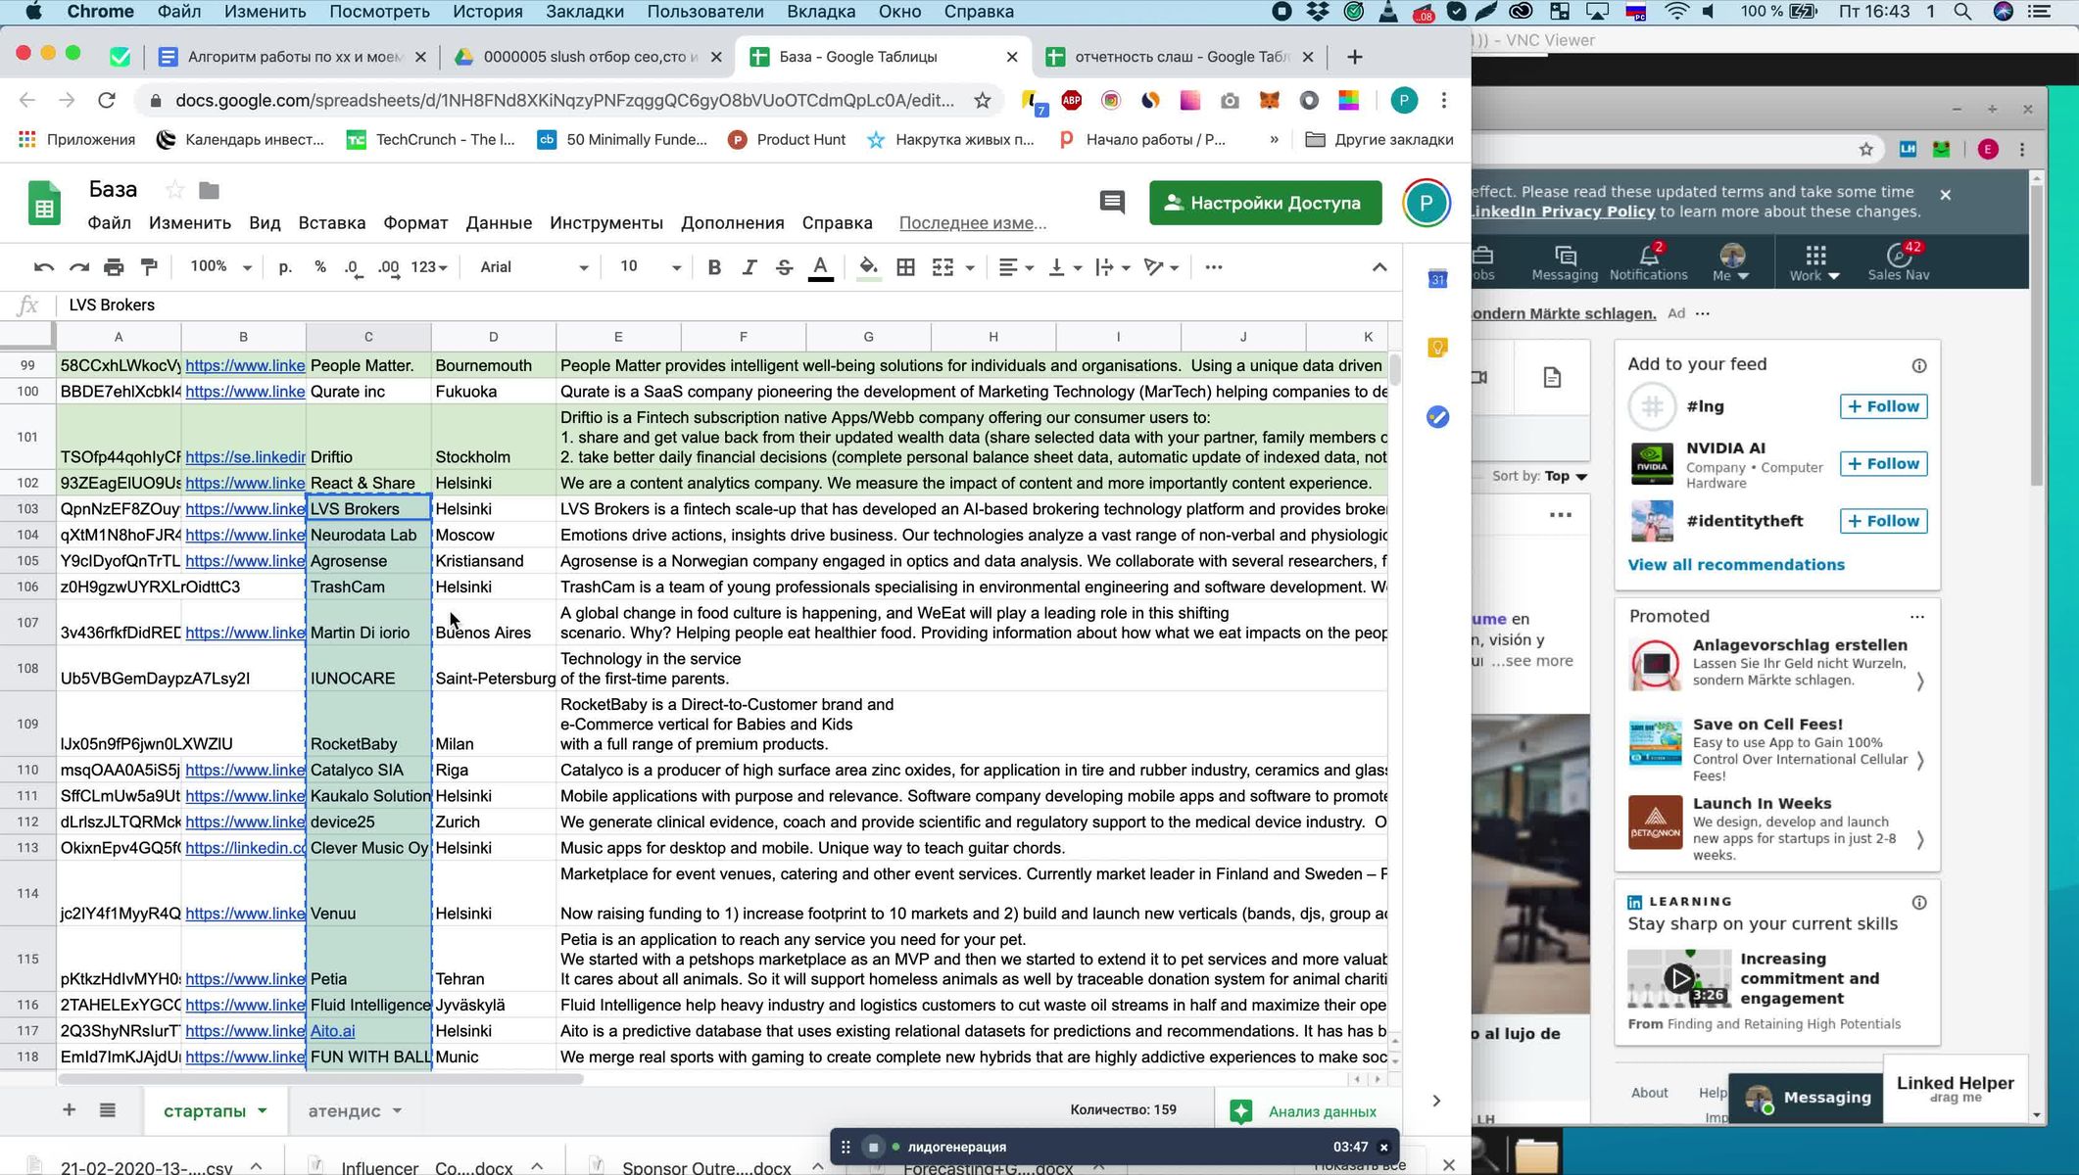Click increase decimal places button
The width and height of the screenshot is (2079, 1175).
tap(389, 267)
